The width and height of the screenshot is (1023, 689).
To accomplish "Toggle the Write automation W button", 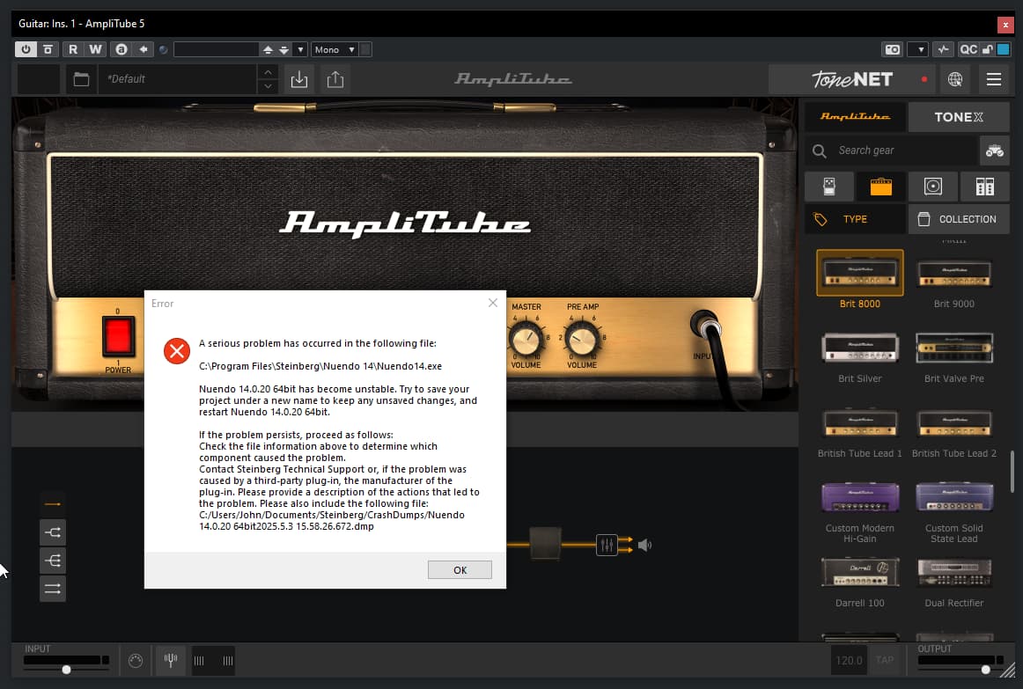I will click(95, 49).
